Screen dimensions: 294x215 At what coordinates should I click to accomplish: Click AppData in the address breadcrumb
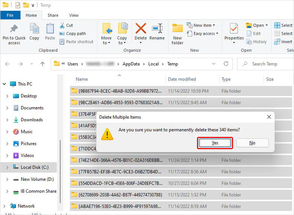point(131,64)
